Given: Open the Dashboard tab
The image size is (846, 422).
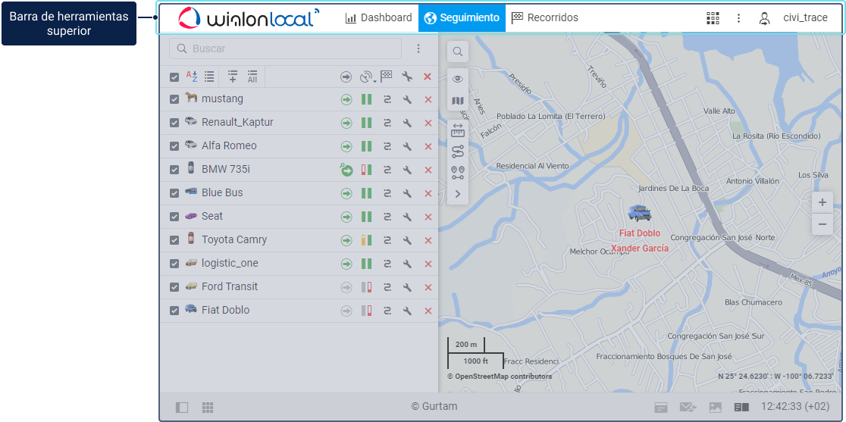Looking at the screenshot, I should [378, 17].
